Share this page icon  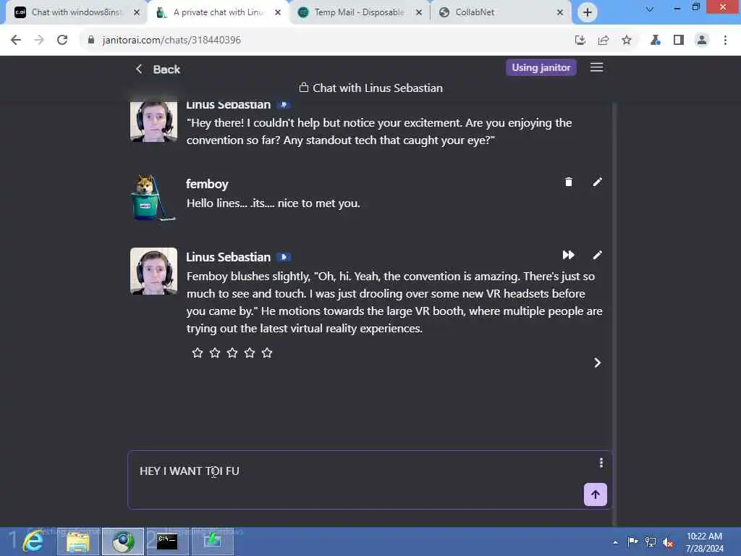[x=603, y=41]
